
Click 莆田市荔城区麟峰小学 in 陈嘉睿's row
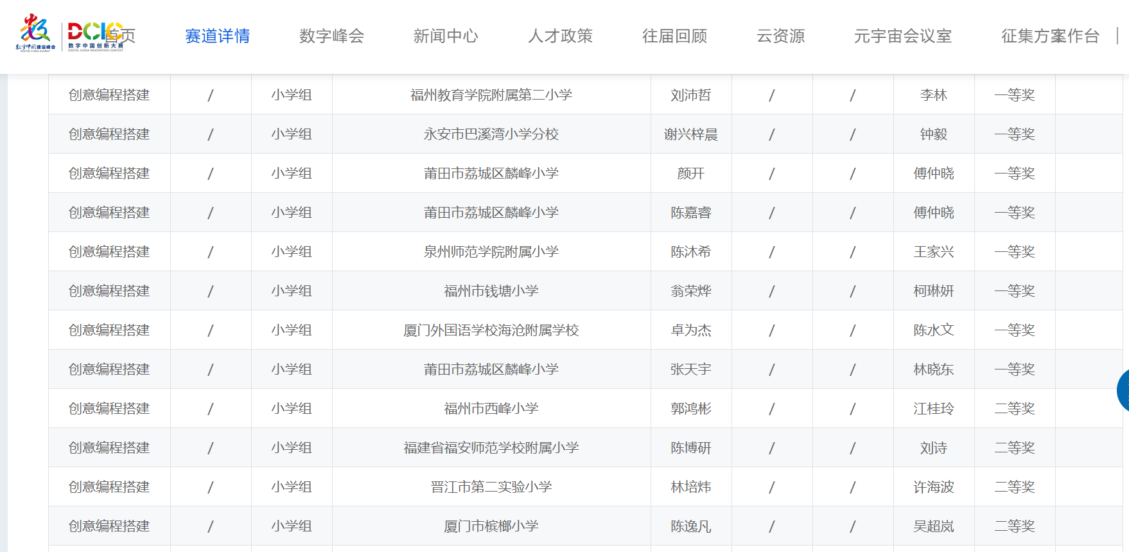point(491,213)
